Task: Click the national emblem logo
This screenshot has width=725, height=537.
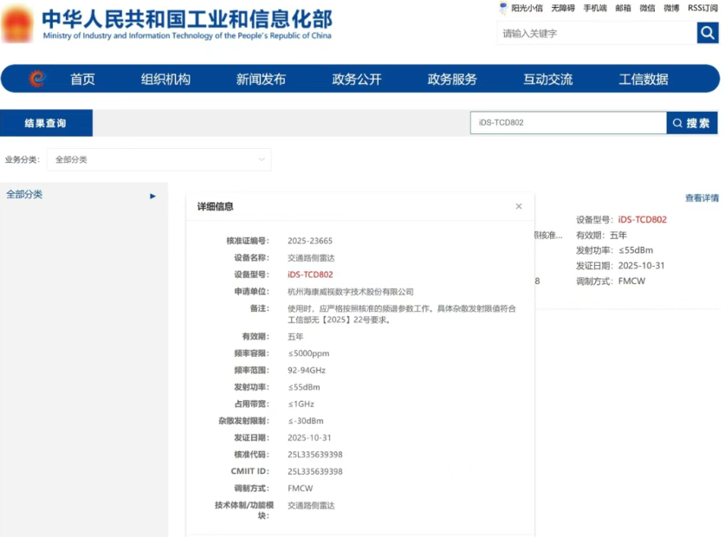Action: (x=17, y=24)
